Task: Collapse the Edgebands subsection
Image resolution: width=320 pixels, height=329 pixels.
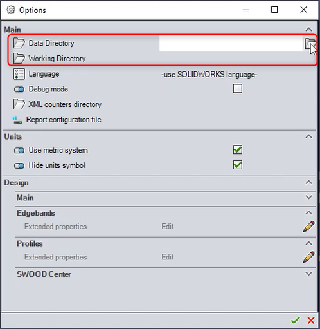Action: (x=308, y=212)
